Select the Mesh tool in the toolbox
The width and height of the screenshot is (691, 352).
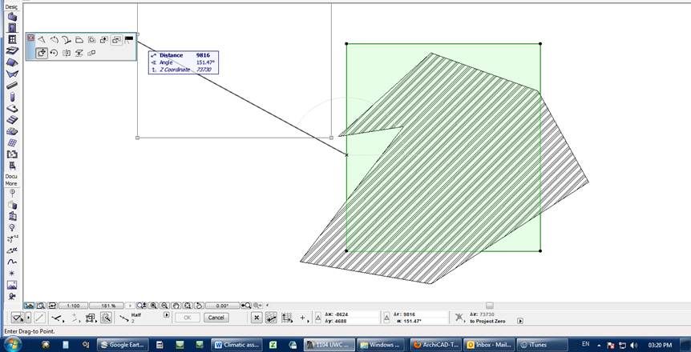pos(12,131)
